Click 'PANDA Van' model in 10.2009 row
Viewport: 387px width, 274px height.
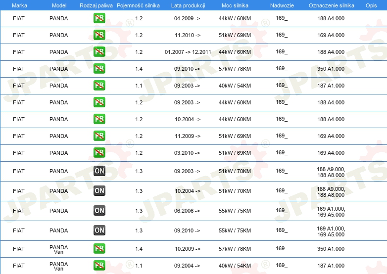pos(59,249)
